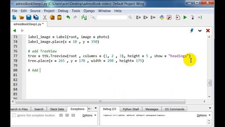The image size is (225, 127).
Task: Click the step-into debug icon
Action: click(x=193, y=17)
